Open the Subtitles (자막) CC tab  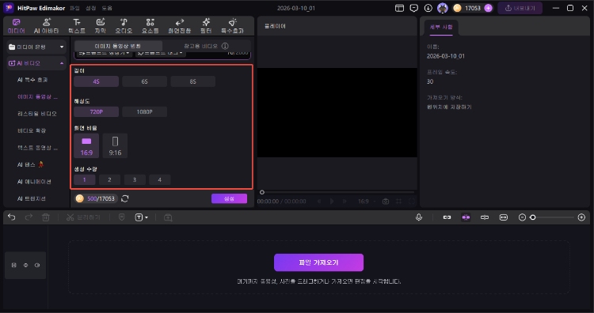click(101, 26)
